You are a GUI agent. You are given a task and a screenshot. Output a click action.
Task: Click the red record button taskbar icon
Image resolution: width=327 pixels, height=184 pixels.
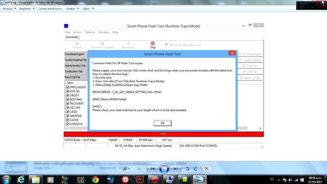click(155, 179)
